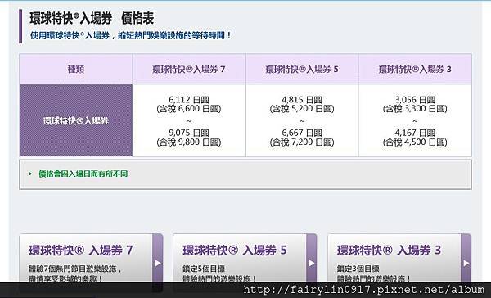Click the green note about price varying by date

(x=83, y=174)
